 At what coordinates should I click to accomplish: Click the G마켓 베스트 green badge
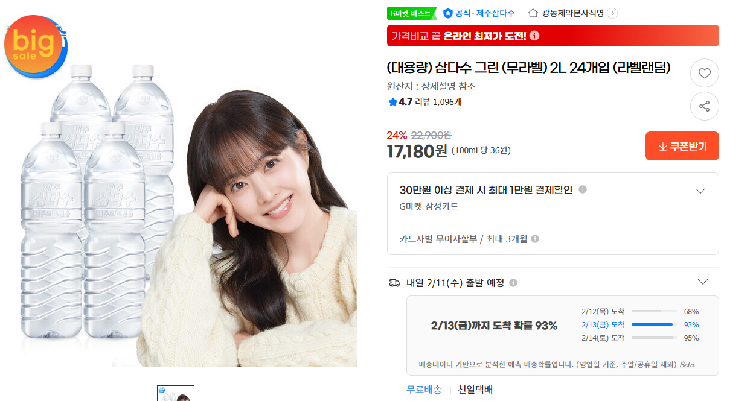click(x=411, y=13)
